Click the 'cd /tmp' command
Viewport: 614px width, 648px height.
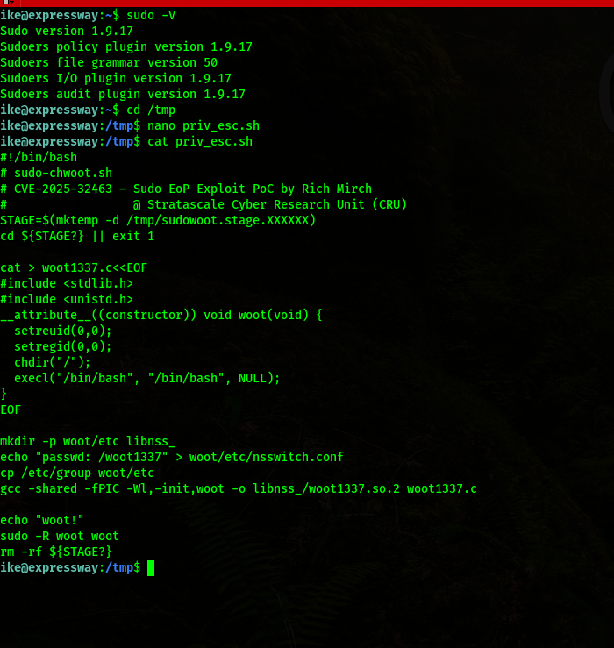coord(151,110)
